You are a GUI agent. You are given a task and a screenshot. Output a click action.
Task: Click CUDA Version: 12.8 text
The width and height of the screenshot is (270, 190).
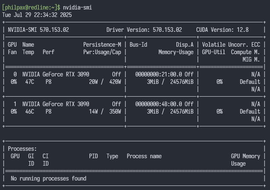pyautogui.click(x=222, y=30)
